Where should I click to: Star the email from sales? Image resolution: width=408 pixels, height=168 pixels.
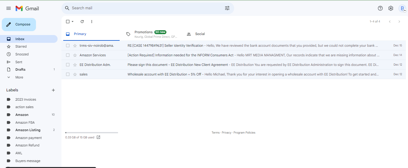tap(75, 74)
